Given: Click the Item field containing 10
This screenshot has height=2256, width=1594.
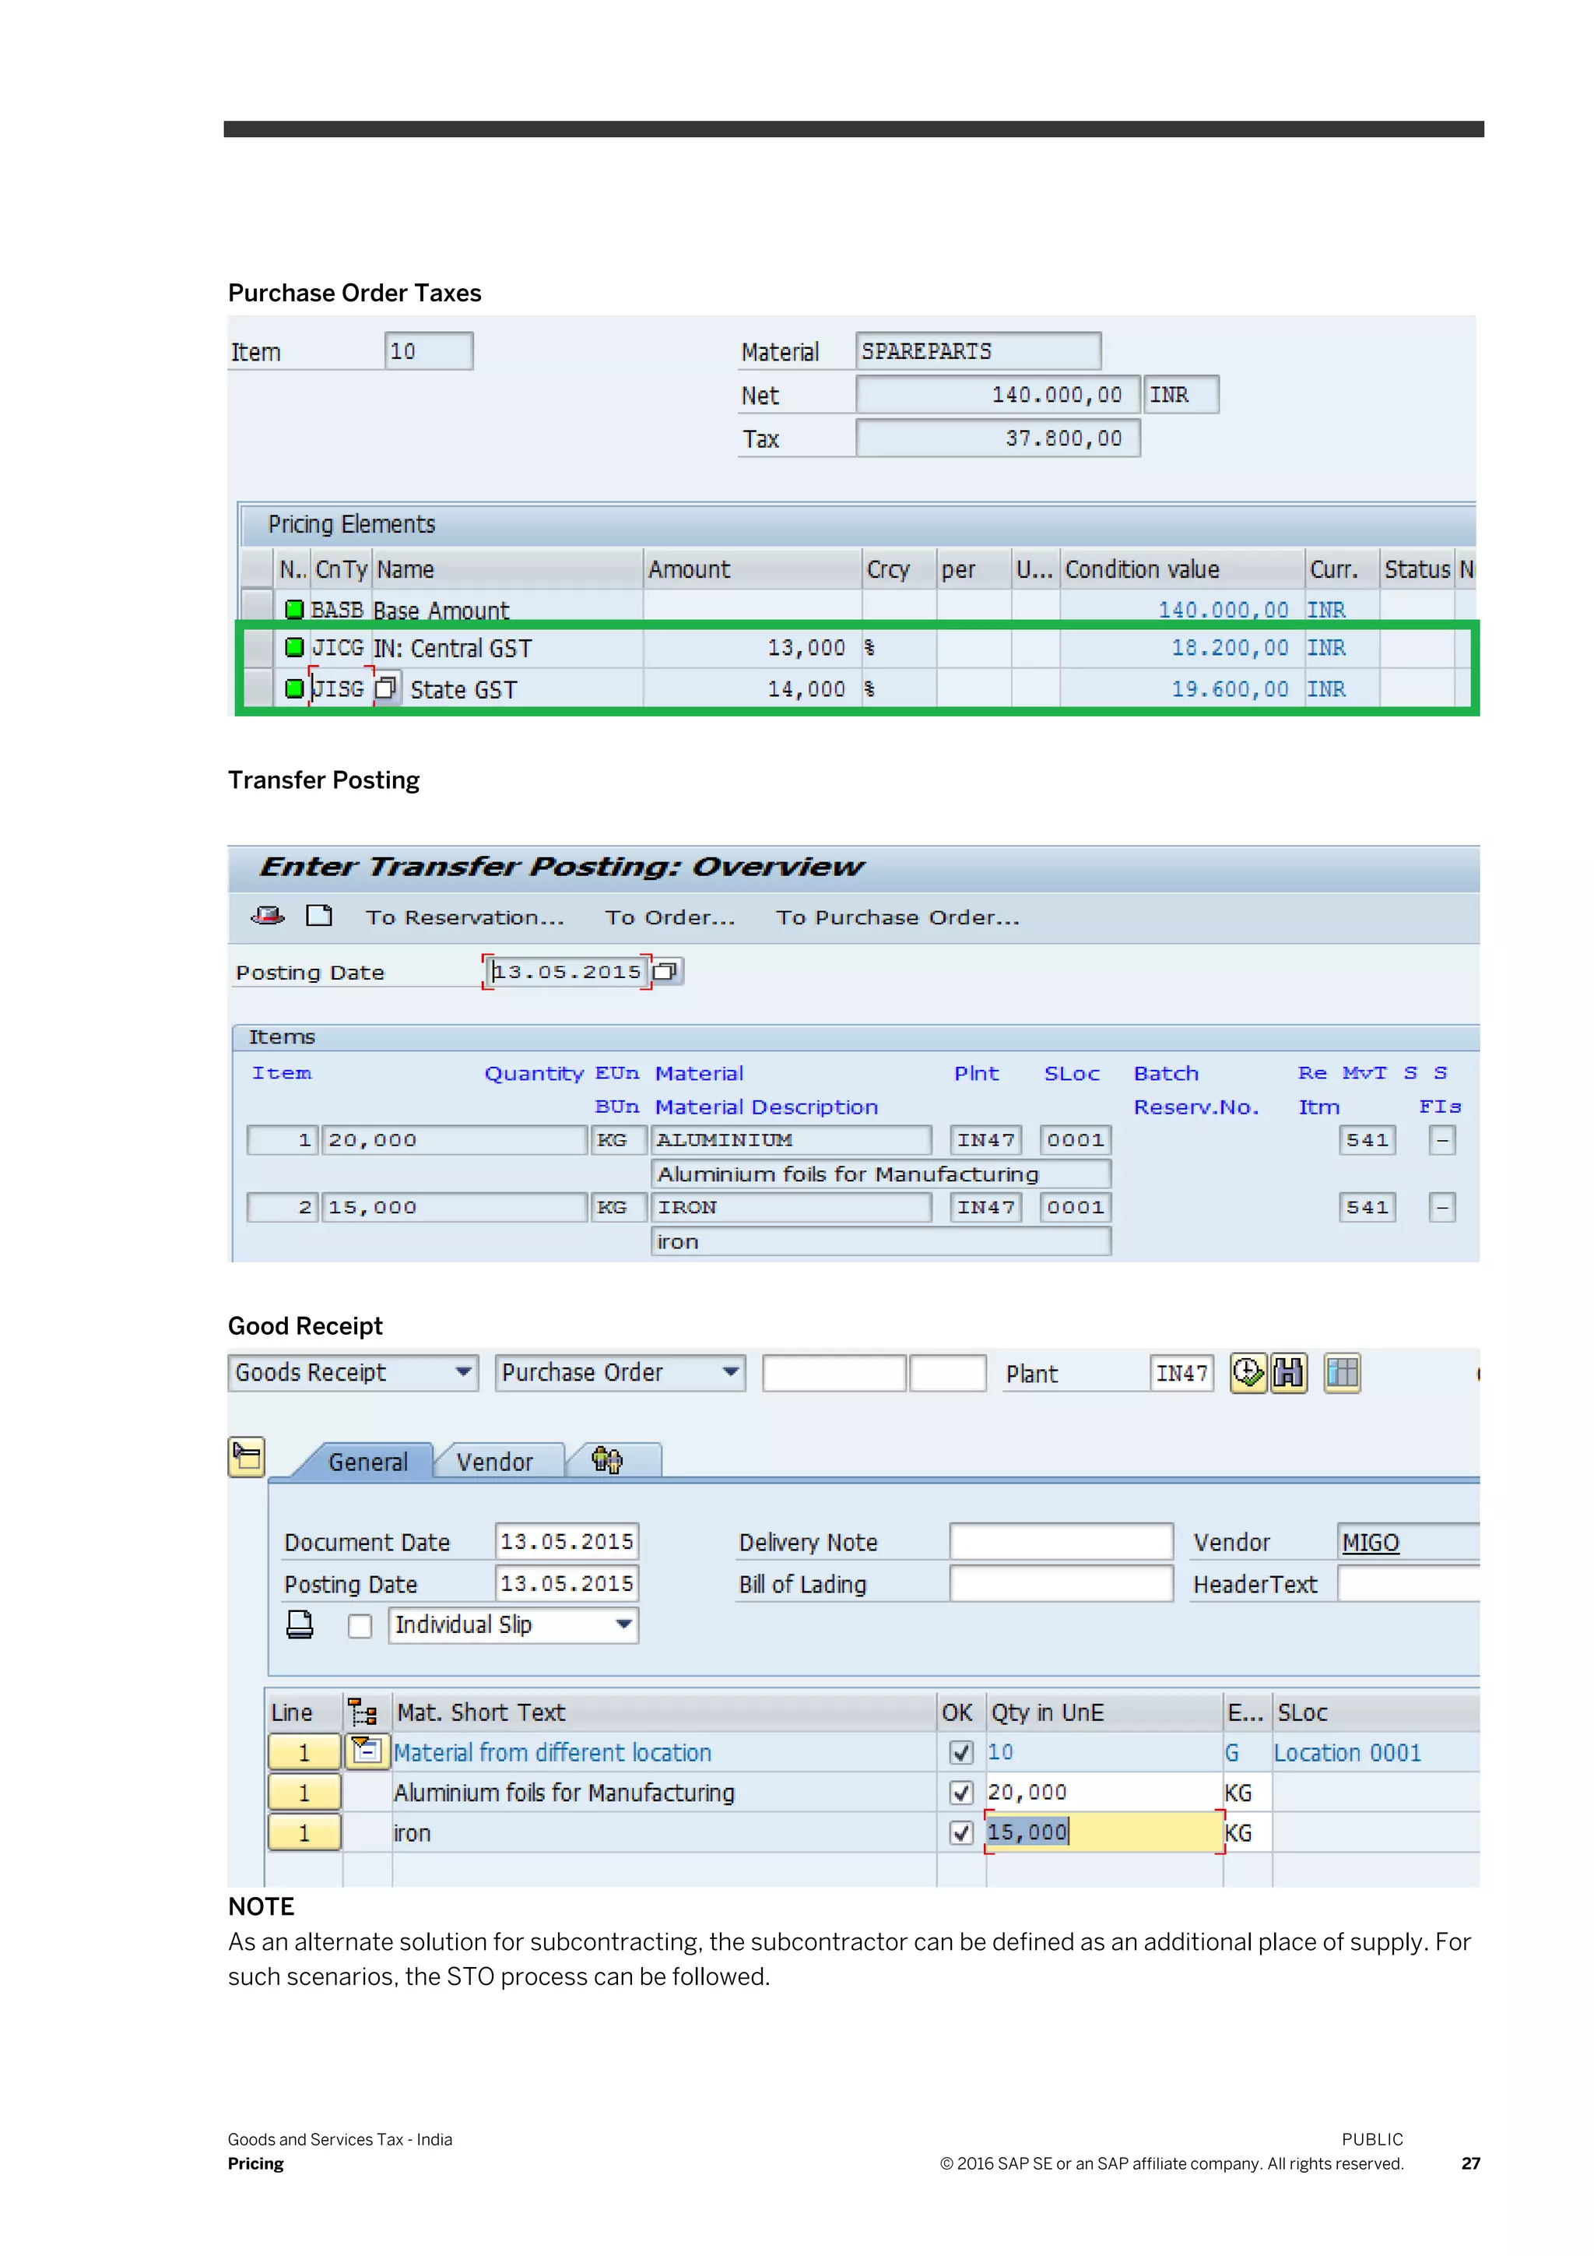Looking at the screenshot, I should pyautogui.click(x=428, y=350).
